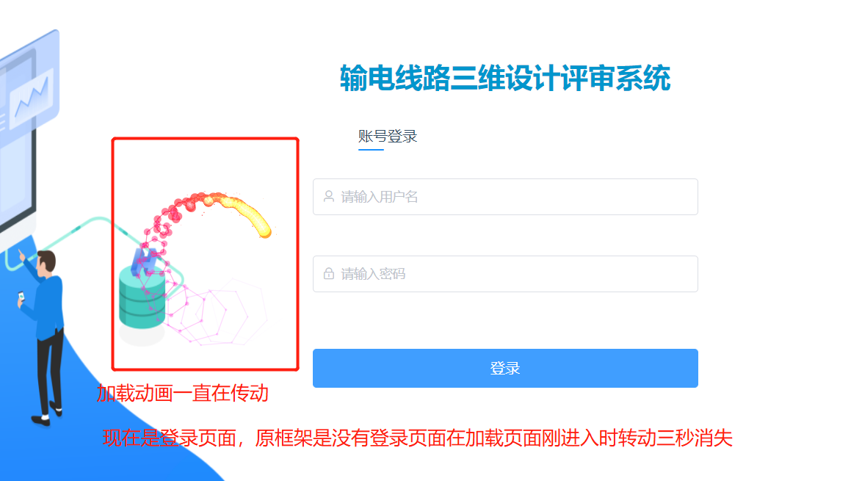851x481 pixels.
Task: Click the chart graphic on monitor illustration
Action: [x=31, y=98]
